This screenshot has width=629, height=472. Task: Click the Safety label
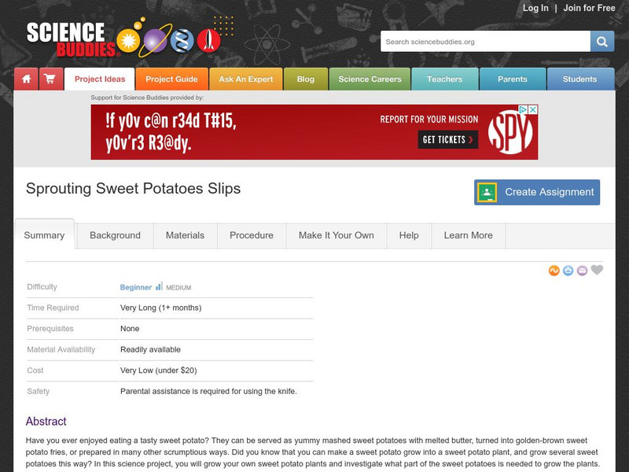[38, 391]
